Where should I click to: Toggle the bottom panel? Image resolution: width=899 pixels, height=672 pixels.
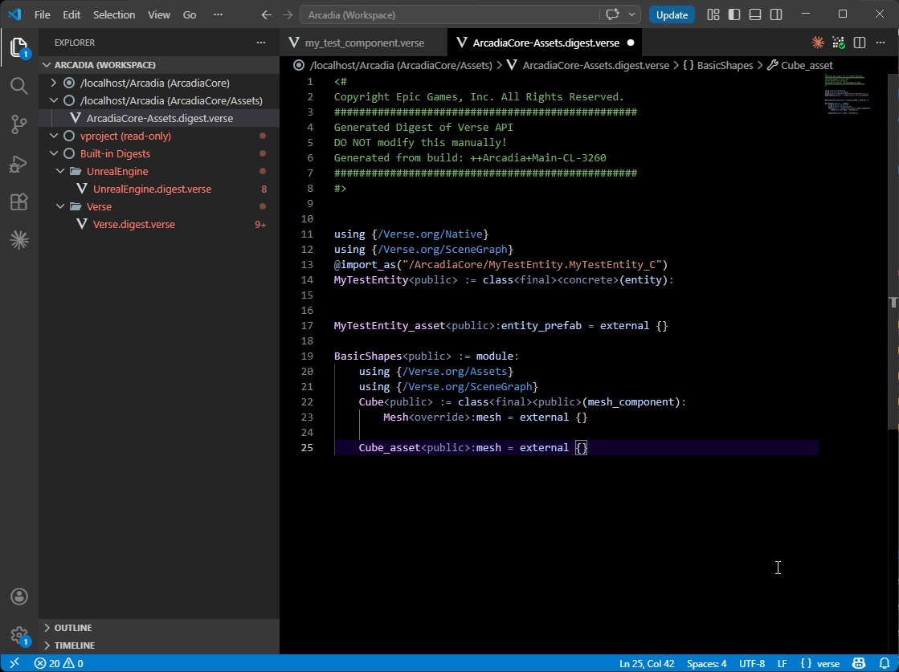(755, 15)
